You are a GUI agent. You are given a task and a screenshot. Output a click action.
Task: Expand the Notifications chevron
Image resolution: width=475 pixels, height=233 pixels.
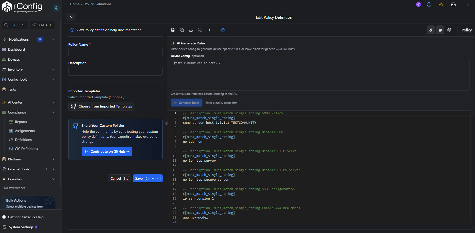53,39
